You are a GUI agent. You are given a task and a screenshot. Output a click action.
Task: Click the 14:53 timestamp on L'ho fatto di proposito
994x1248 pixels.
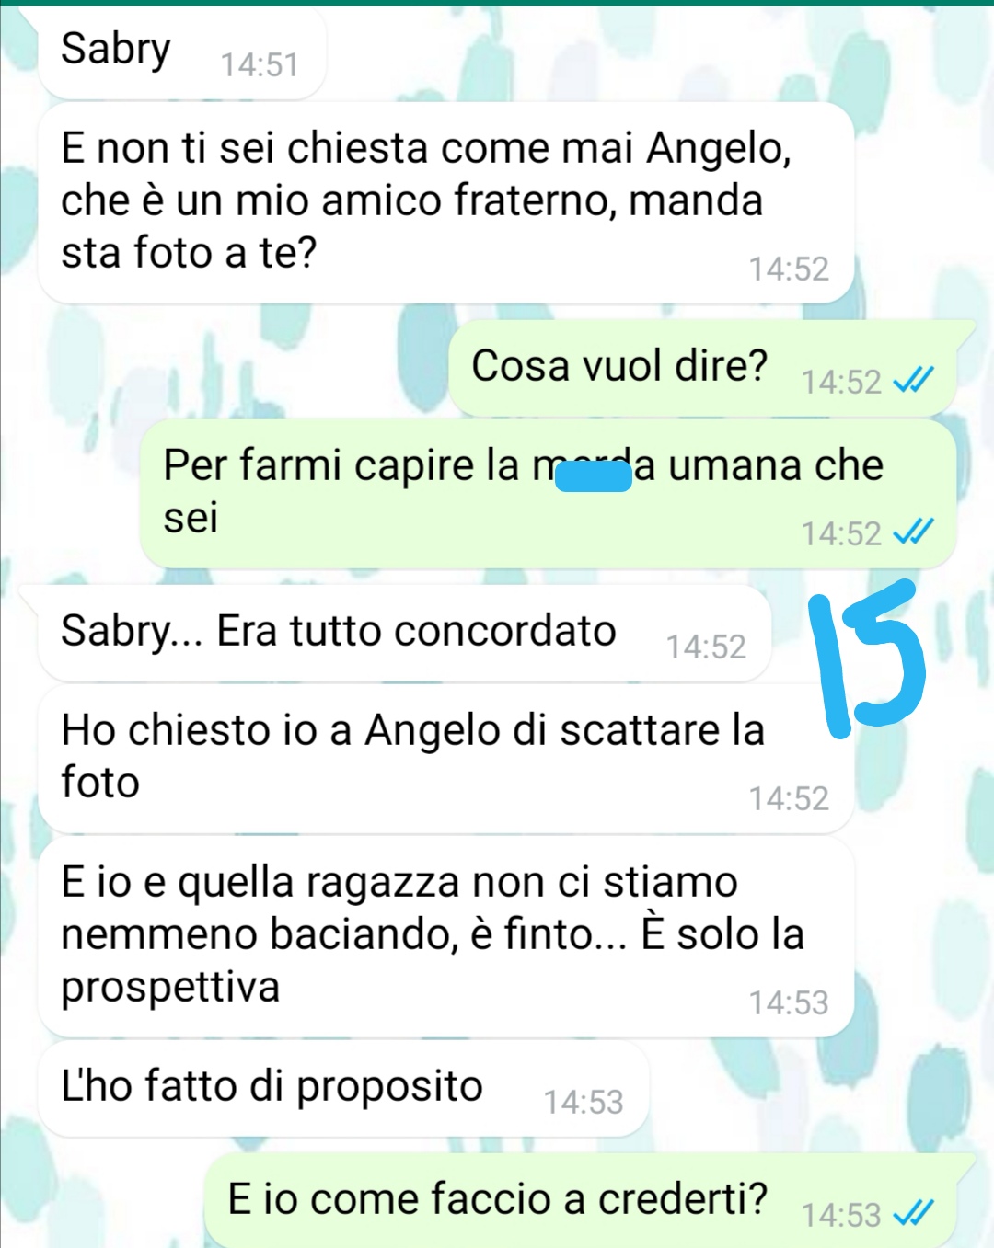tap(584, 1102)
